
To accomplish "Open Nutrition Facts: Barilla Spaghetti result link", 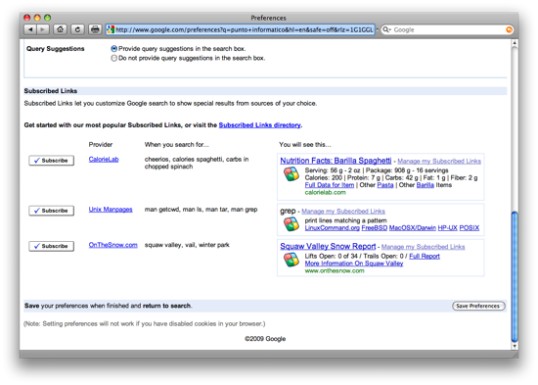I will click(x=336, y=161).
